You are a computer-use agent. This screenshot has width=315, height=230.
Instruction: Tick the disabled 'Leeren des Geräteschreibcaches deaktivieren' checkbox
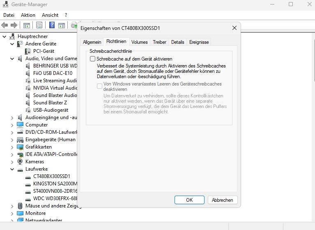99,86
